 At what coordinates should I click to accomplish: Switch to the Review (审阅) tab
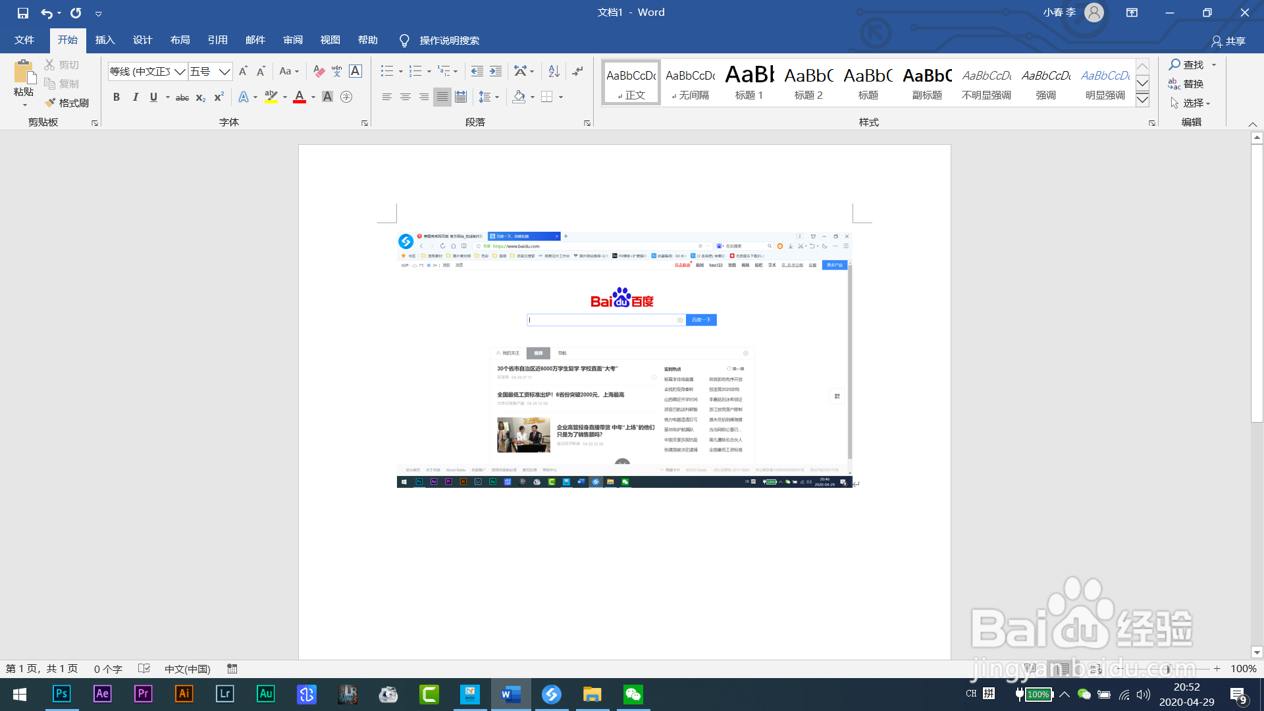click(x=293, y=40)
